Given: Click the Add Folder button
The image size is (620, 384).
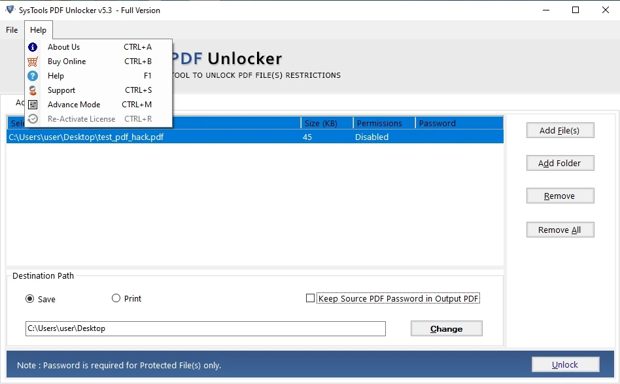Looking at the screenshot, I should 560,163.
